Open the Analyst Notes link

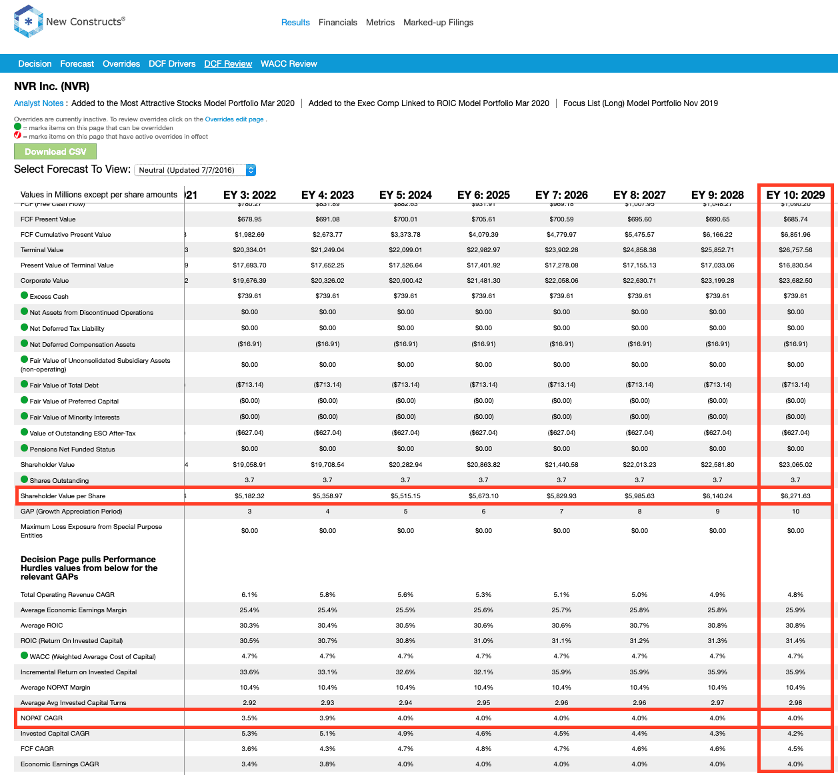coord(39,103)
